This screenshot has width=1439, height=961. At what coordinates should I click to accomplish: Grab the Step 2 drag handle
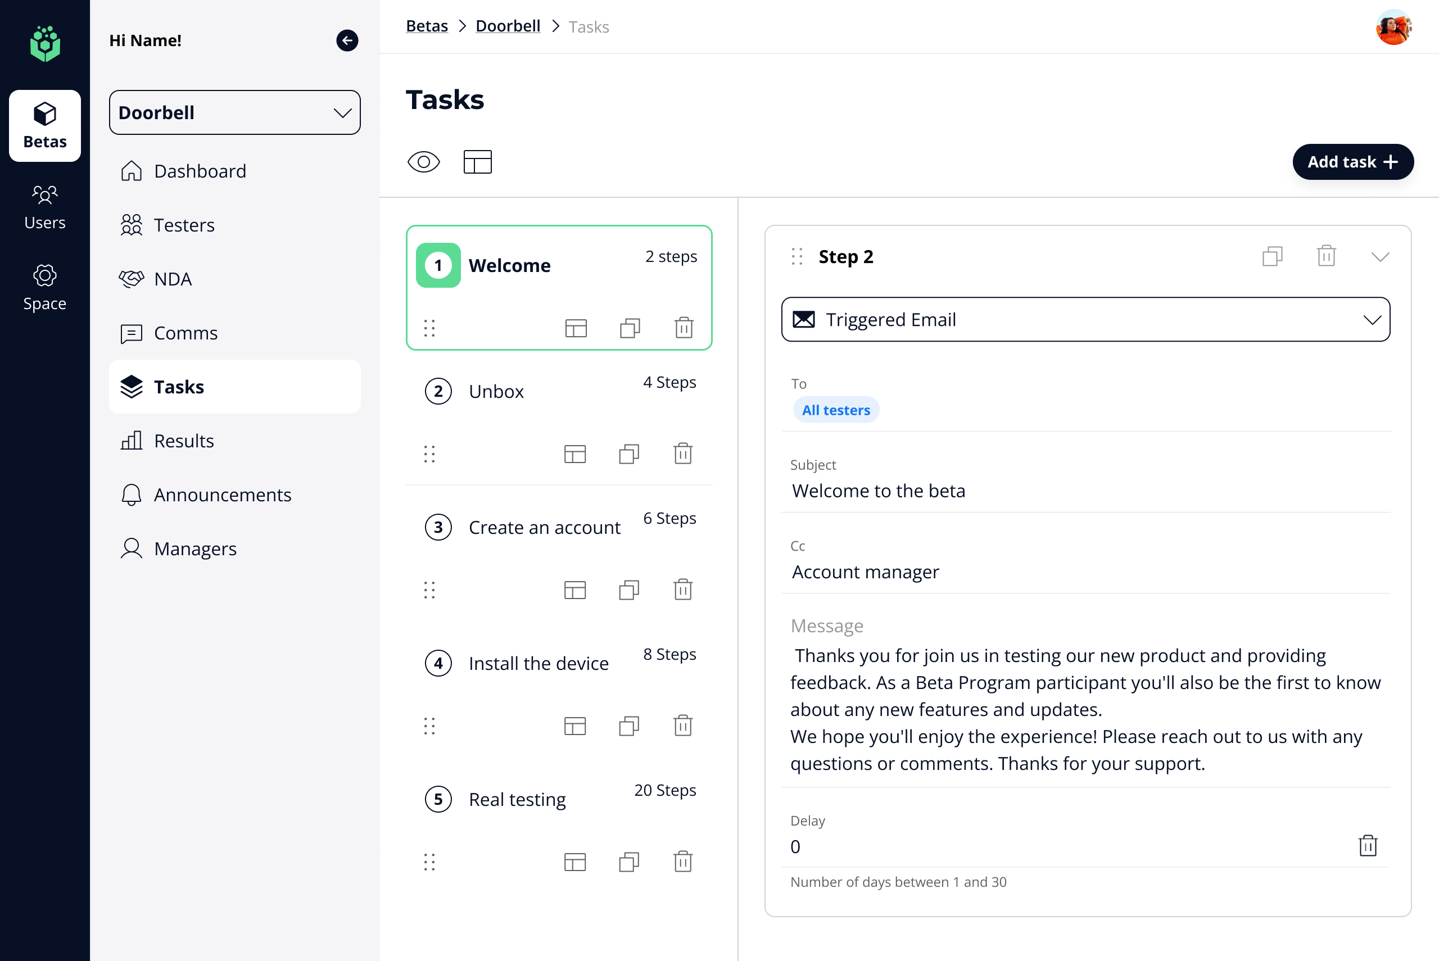797,256
